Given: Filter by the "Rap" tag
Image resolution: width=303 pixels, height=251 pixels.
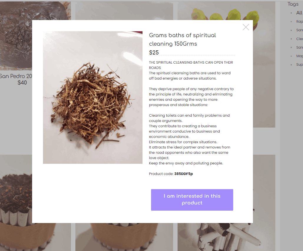Looking at the screenshot, I should tap(299, 22).
